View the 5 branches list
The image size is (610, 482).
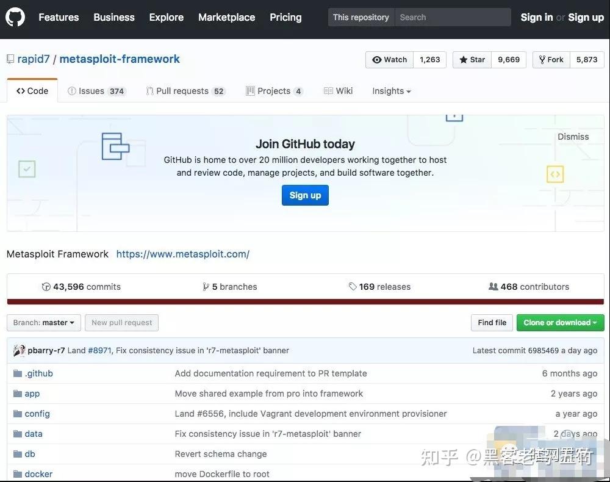230,287
